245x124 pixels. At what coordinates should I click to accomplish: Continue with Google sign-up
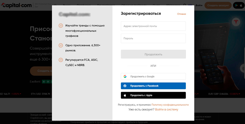point(153,77)
